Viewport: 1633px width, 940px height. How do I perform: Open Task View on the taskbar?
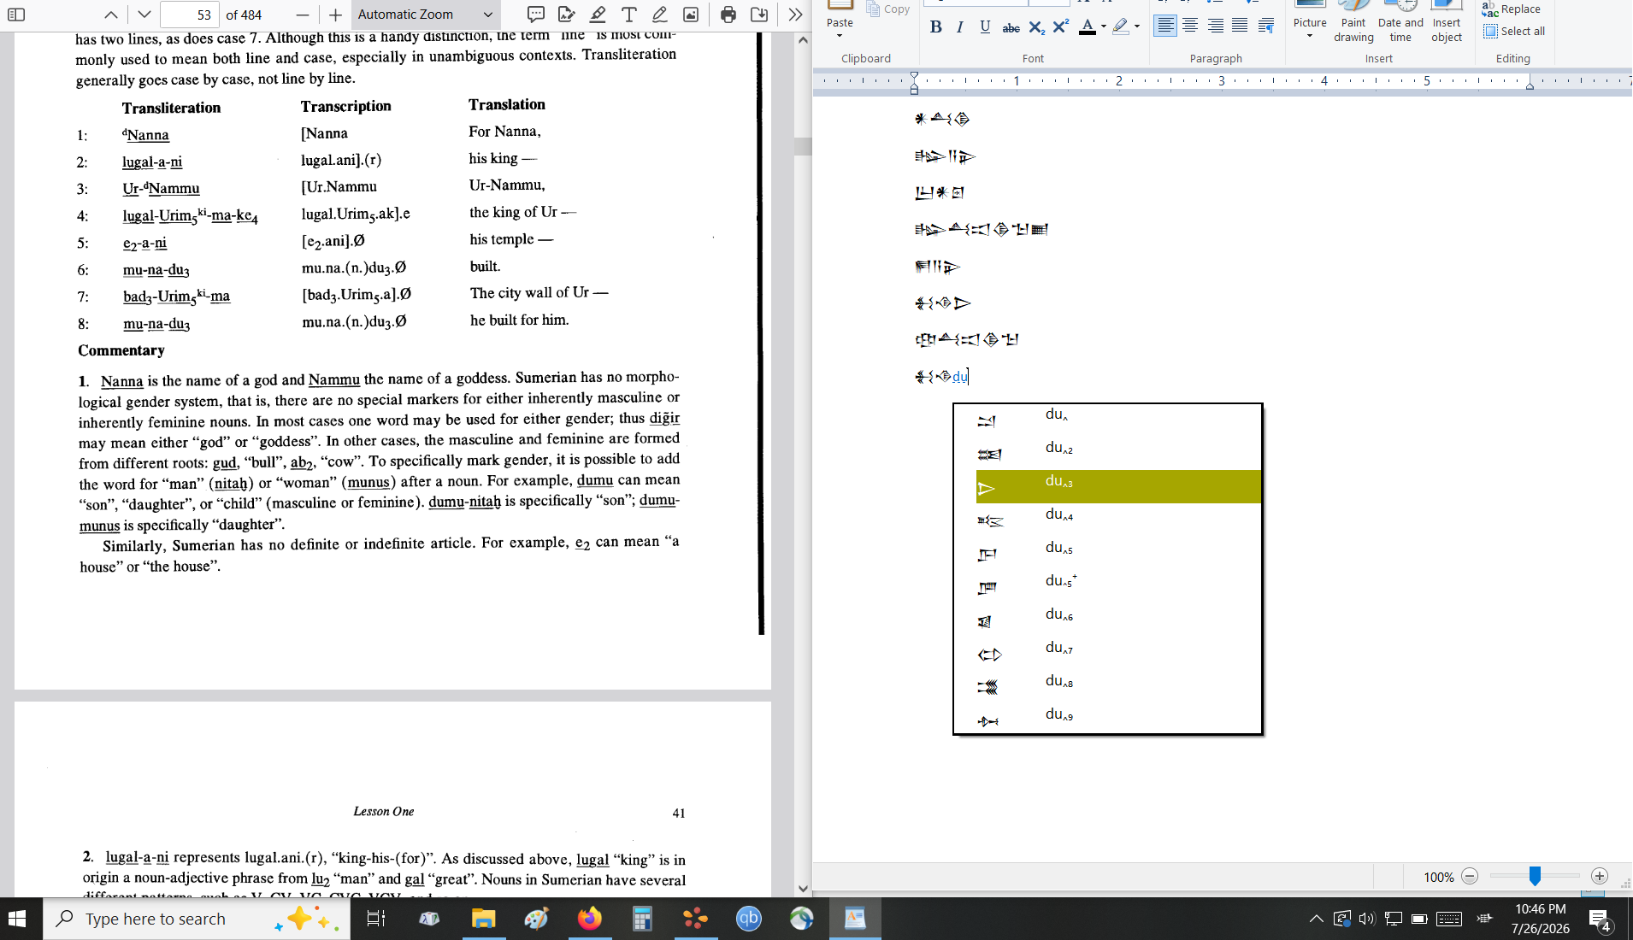point(376,919)
